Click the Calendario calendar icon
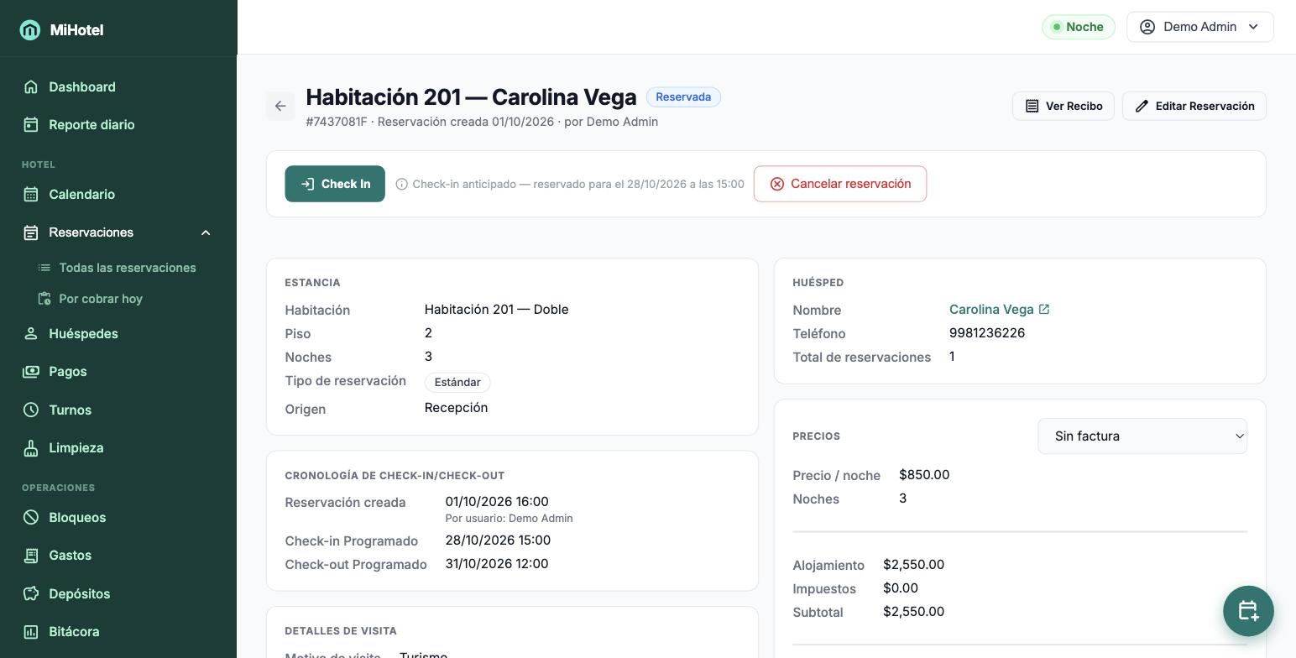This screenshot has width=1296, height=658. (31, 194)
